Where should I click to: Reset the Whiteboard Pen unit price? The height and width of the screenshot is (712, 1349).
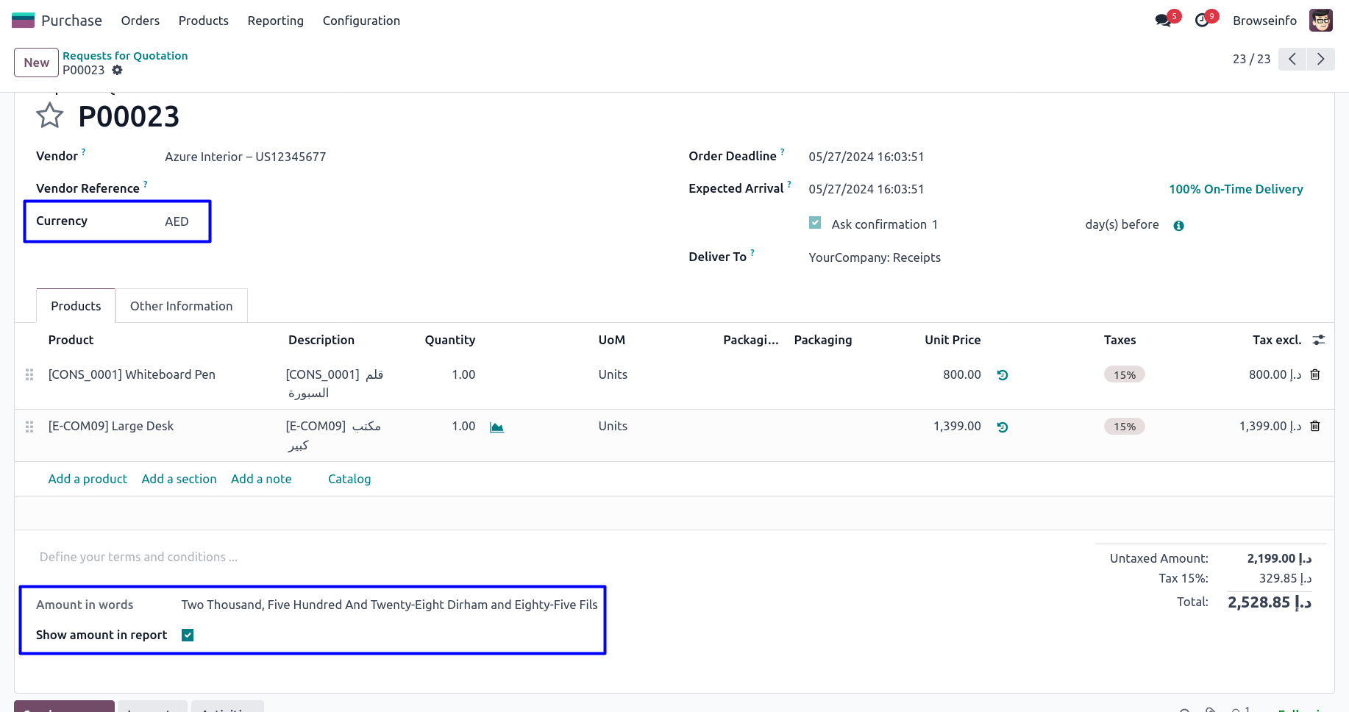1002,375
